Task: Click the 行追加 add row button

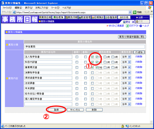Action: [139, 52]
